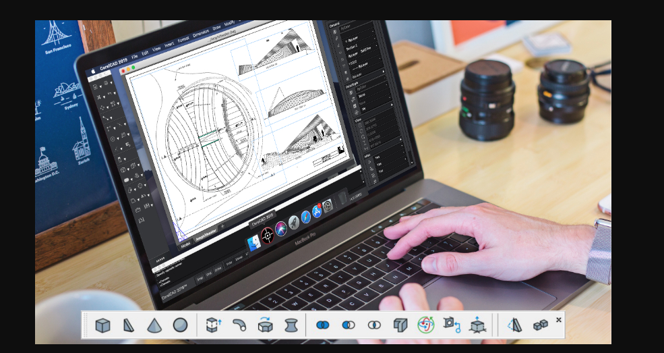
Task: Select the Box 3D solid tool
Action: click(102, 325)
